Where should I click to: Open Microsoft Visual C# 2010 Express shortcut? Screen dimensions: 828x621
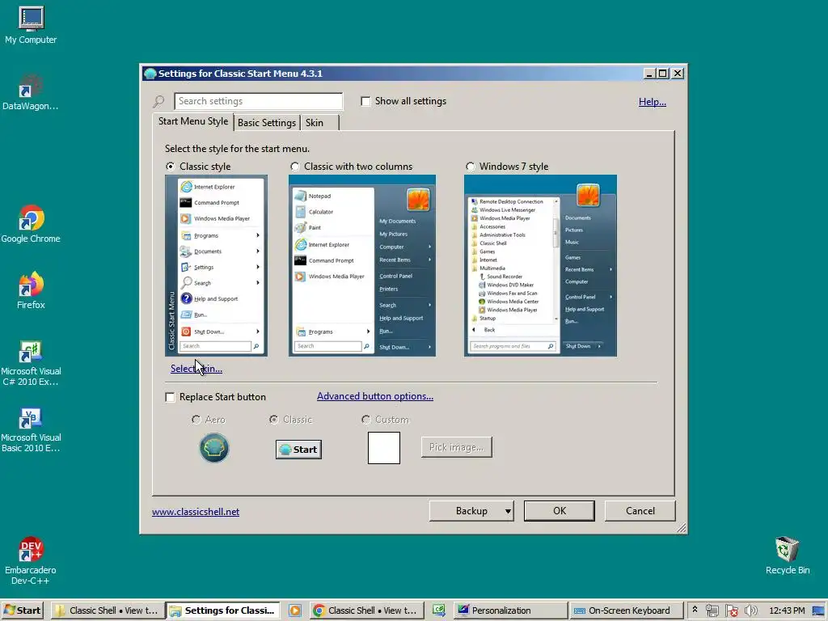(31, 363)
